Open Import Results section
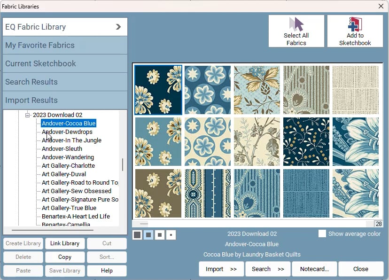The height and width of the screenshot is (280, 389). tap(65, 100)
